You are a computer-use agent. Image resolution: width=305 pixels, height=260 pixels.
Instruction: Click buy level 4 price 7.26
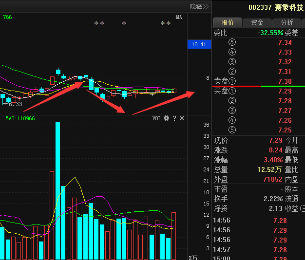click(285, 120)
